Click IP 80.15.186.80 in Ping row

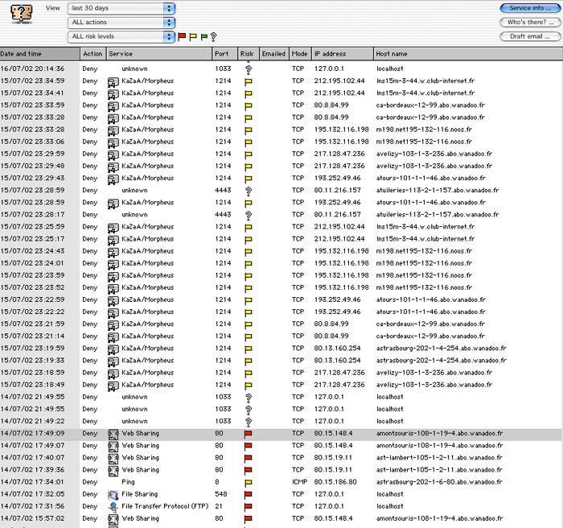pos(335,482)
